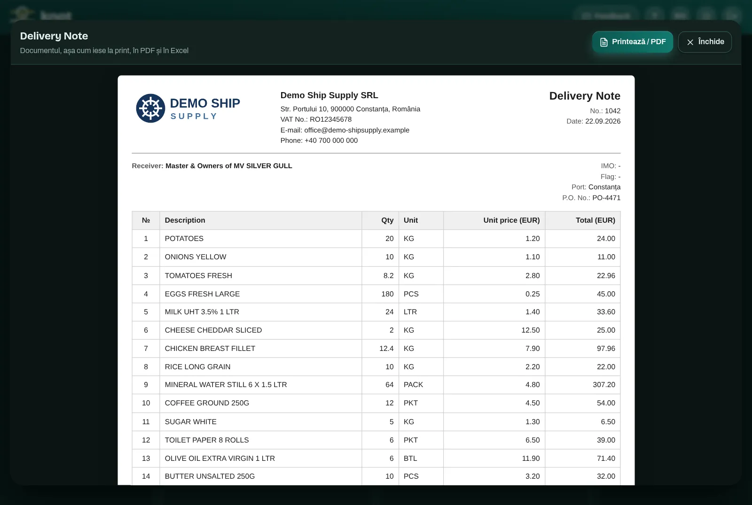
Task: Click the office@demo-shipsupply.example email address
Action: (x=357, y=130)
